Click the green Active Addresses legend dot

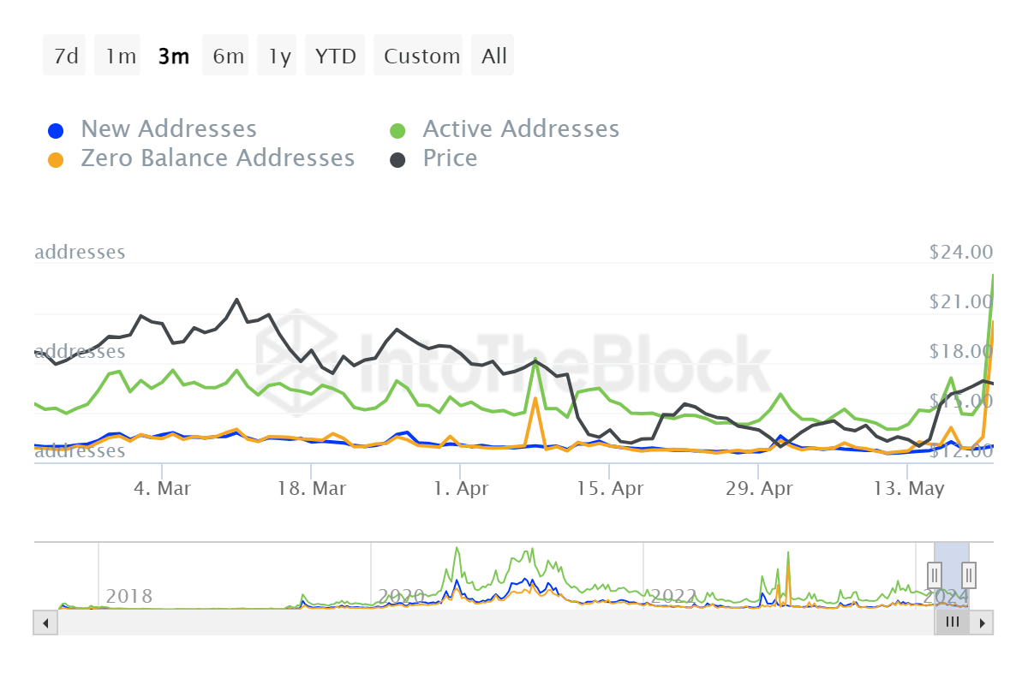tap(397, 128)
